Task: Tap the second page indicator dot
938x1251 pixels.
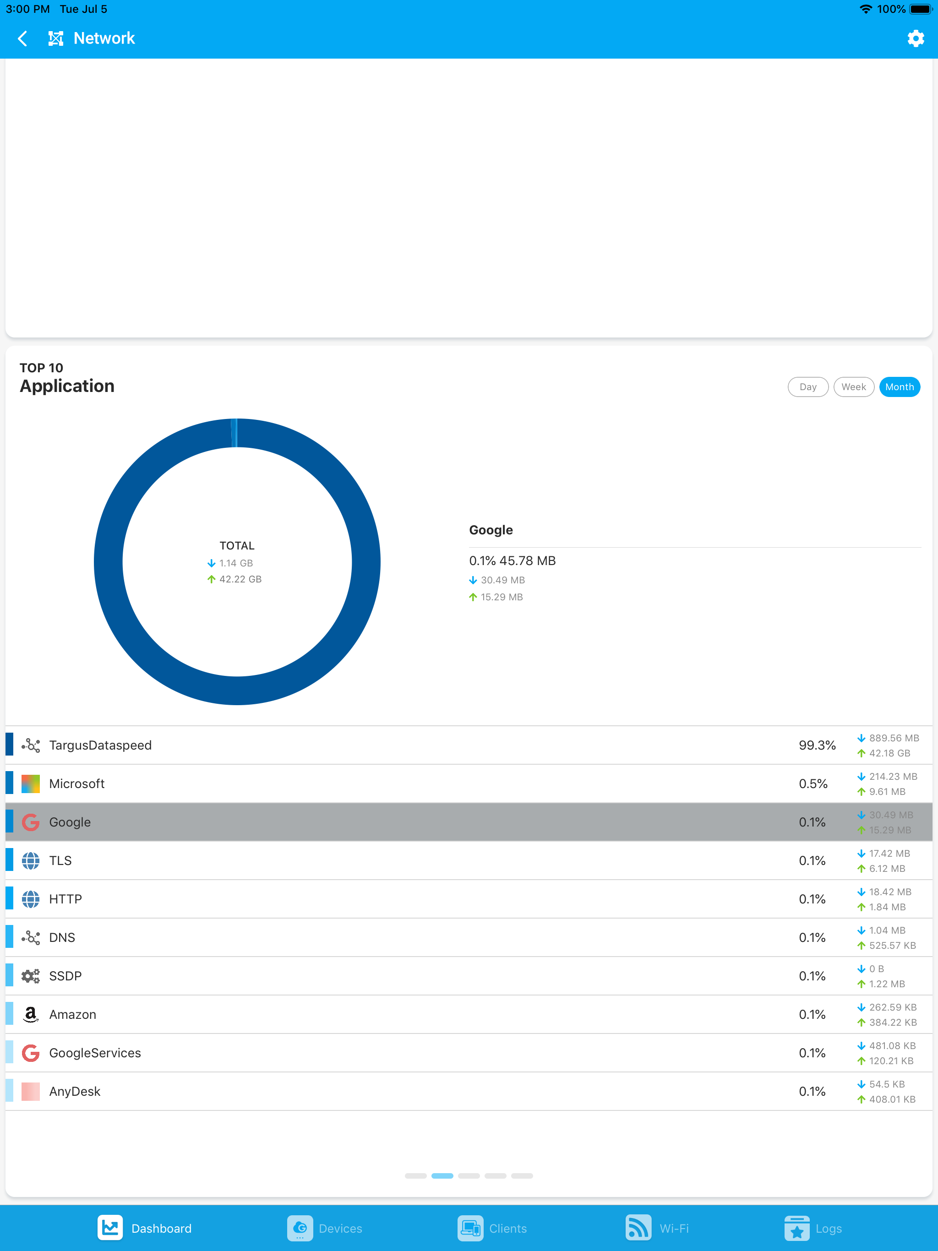Action: (x=443, y=1175)
